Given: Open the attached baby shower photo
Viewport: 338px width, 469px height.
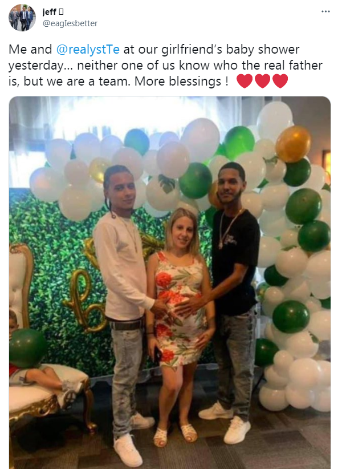Looking at the screenshot, I should [x=170, y=282].
